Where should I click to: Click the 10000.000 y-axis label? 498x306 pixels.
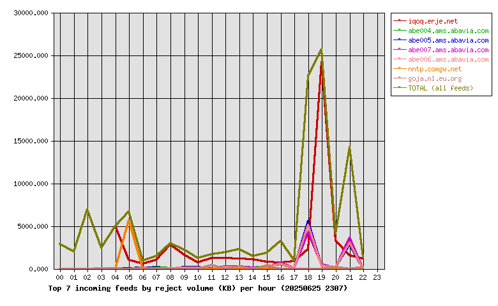coord(31,184)
